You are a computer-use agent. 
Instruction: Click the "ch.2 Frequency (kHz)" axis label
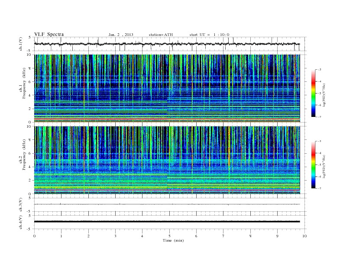(x=23, y=155)
